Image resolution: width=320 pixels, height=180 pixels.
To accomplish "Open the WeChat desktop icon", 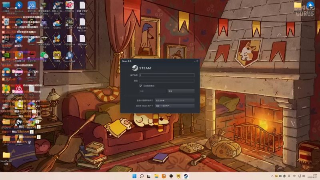I will click(44, 57).
